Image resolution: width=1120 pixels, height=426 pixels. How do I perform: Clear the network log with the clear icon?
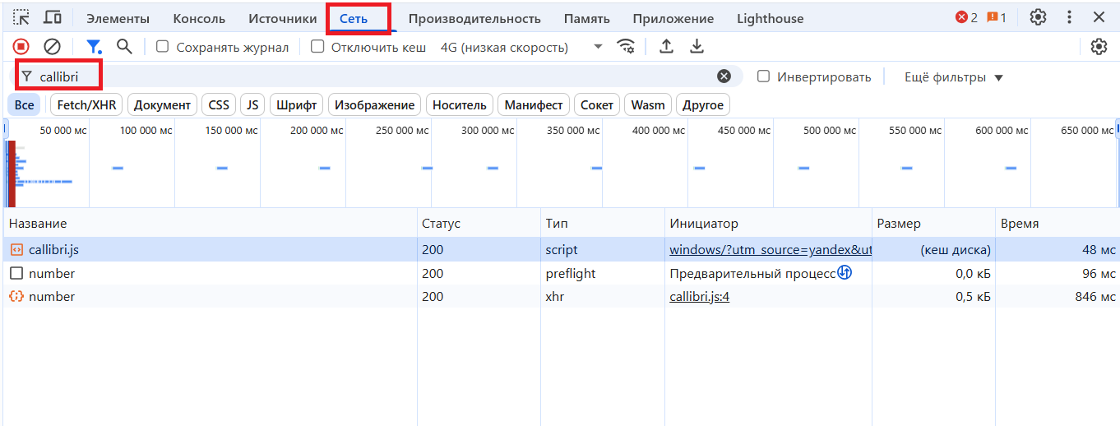click(52, 47)
